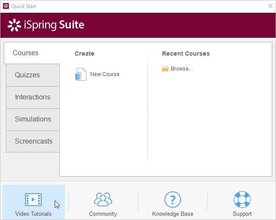Click the Community people icon
This screenshot has width=276, height=220.
click(x=103, y=199)
